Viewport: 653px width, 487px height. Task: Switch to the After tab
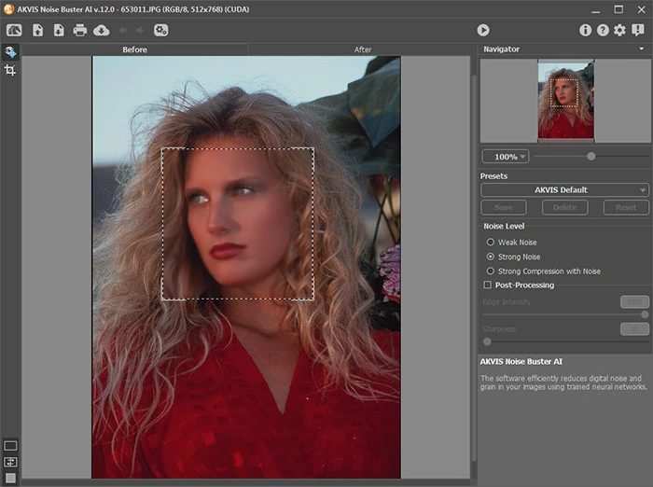(363, 49)
